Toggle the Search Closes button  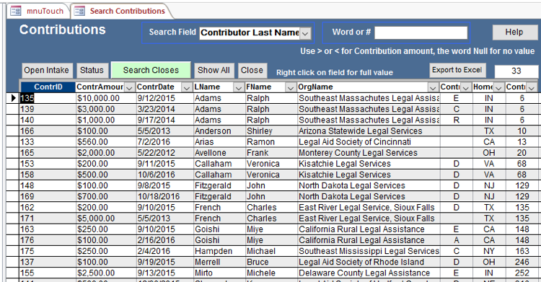[x=151, y=71]
